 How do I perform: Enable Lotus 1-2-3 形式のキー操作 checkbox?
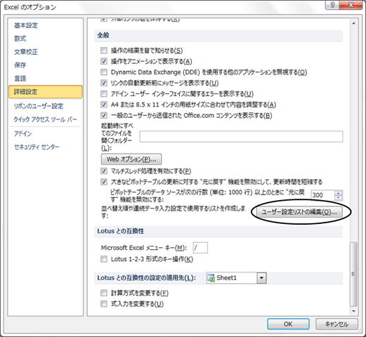click(104, 259)
